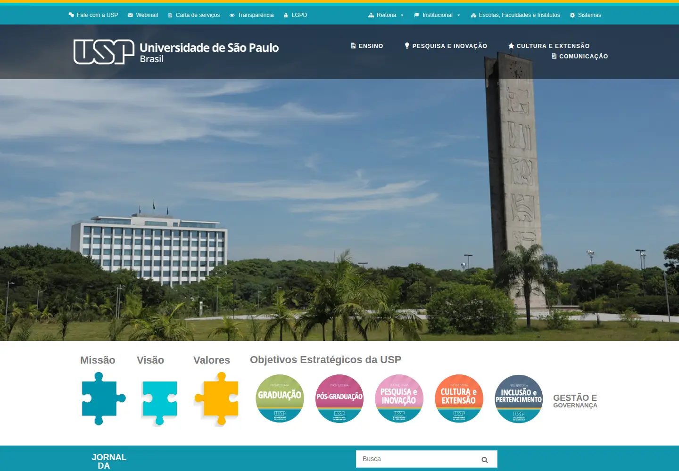
Task: Click the Objetivos Estratégicos da USP heading
Action: tap(326, 360)
